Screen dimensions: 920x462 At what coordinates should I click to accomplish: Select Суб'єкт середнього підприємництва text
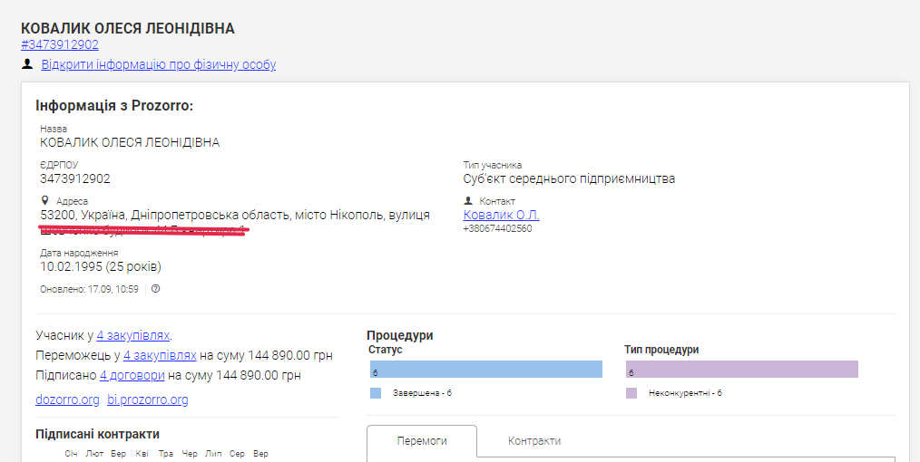point(569,178)
